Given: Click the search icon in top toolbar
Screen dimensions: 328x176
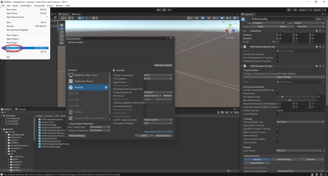Looking at the screenshot, I should coord(294,10).
